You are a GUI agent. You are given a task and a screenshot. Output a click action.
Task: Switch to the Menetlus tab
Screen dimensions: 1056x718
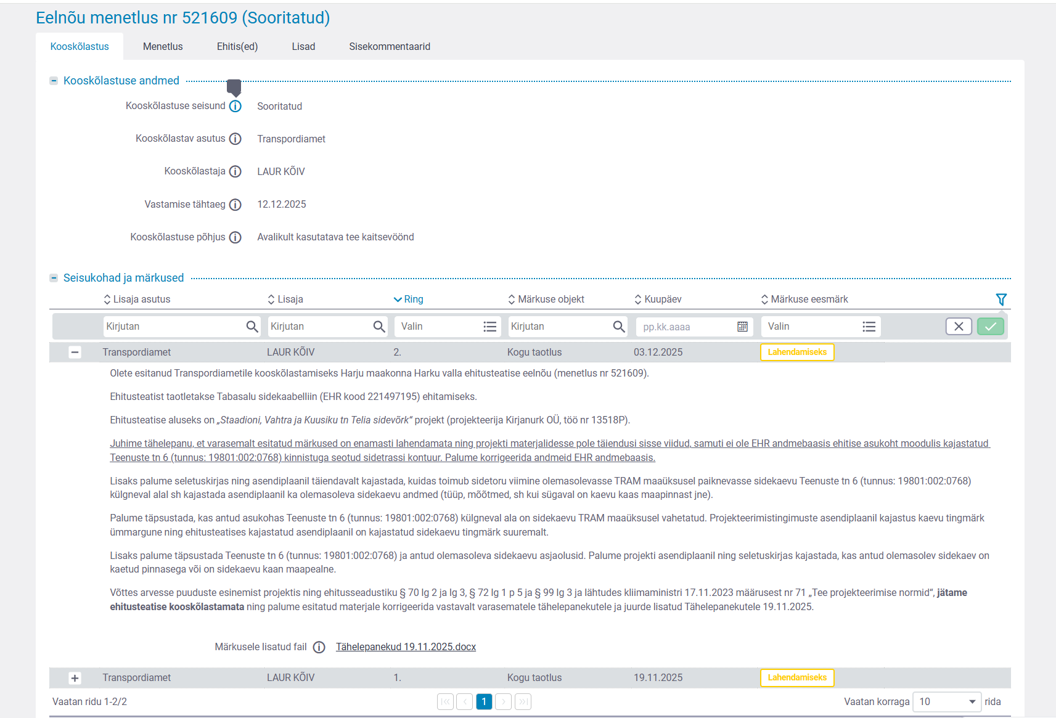pyautogui.click(x=163, y=46)
